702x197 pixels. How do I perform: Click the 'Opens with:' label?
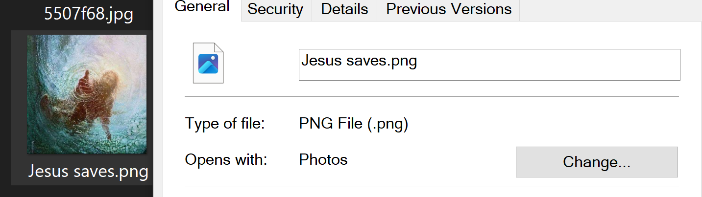(x=226, y=160)
